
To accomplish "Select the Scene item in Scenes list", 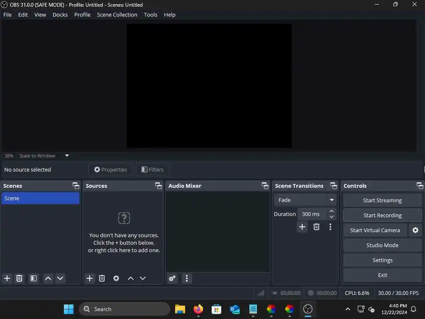I will (x=40, y=198).
